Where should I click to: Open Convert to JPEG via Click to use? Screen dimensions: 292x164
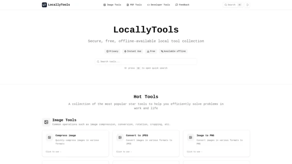click(x=124, y=151)
